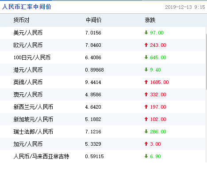Click red up arrow for 欧元/人民币
The width and height of the screenshot is (207, 170).
(146, 45)
